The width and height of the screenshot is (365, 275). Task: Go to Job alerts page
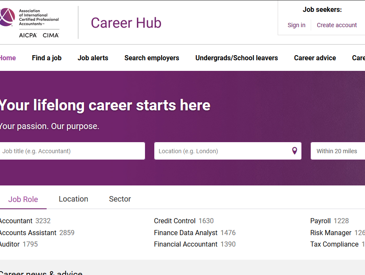point(93,58)
